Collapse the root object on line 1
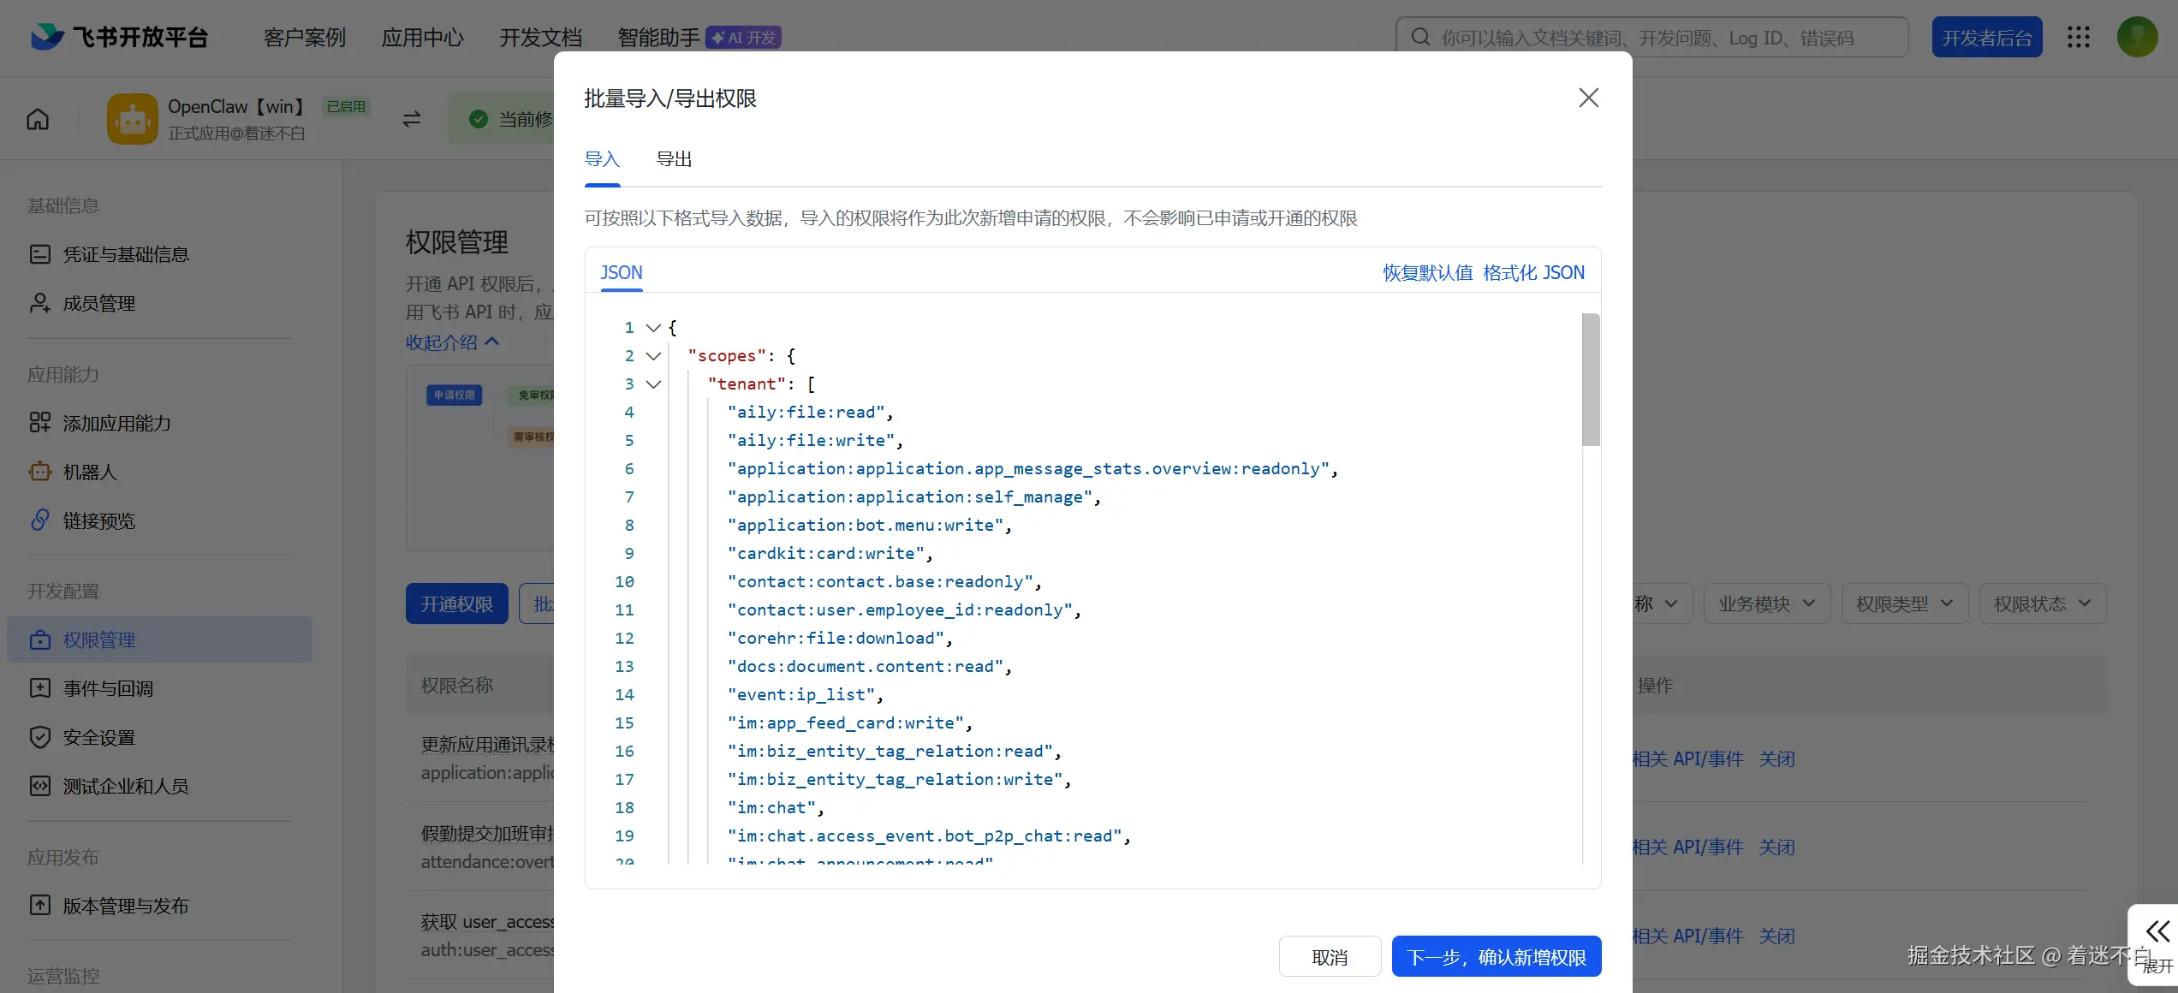Viewport: 2178px width, 993px height. (x=653, y=328)
